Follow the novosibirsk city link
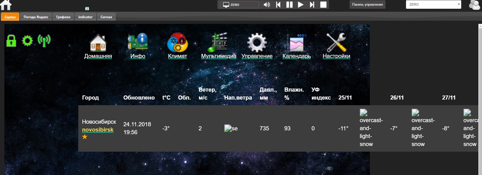The height and width of the screenshot is (175, 482). point(98,130)
